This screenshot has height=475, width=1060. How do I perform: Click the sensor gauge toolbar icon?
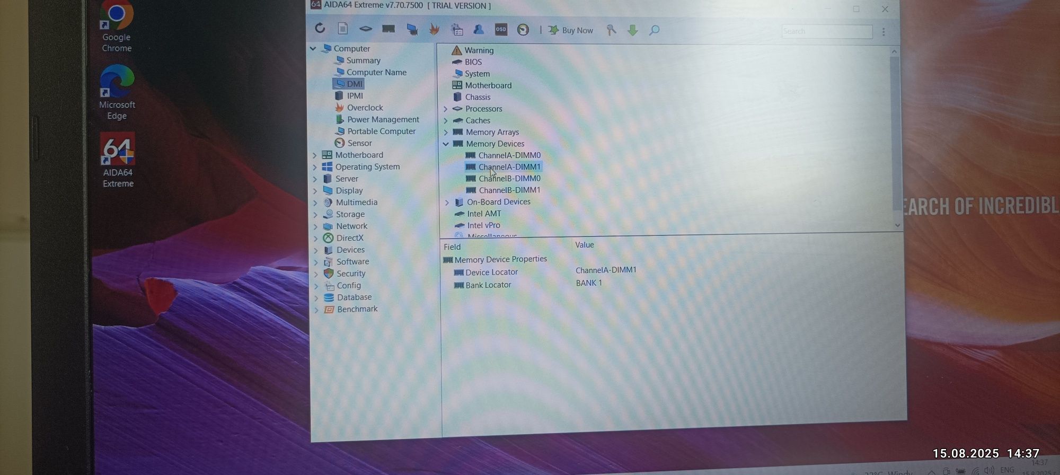pyautogui.click(x=523, y=30)
